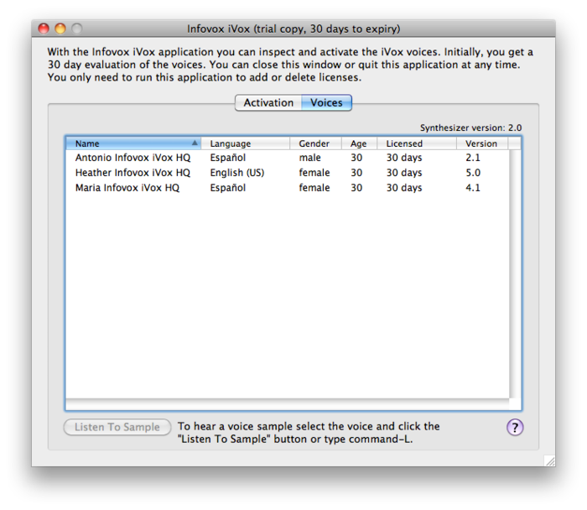Viewport: 587px width, 510px height.
Task: Click the Name column sort arrow
Action: (195, 143)
